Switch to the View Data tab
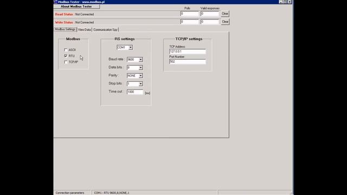Screen dimensions: 347x195 (x=85, y=30)
